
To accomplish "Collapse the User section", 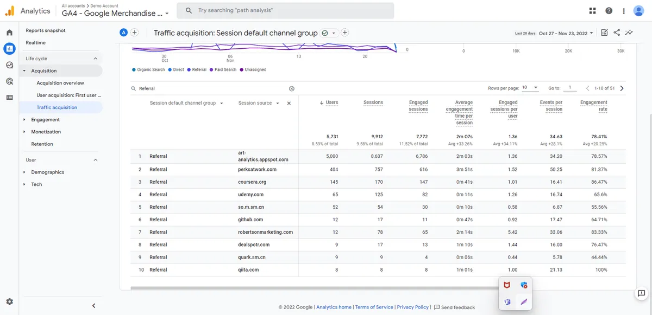I will point(95,160).
